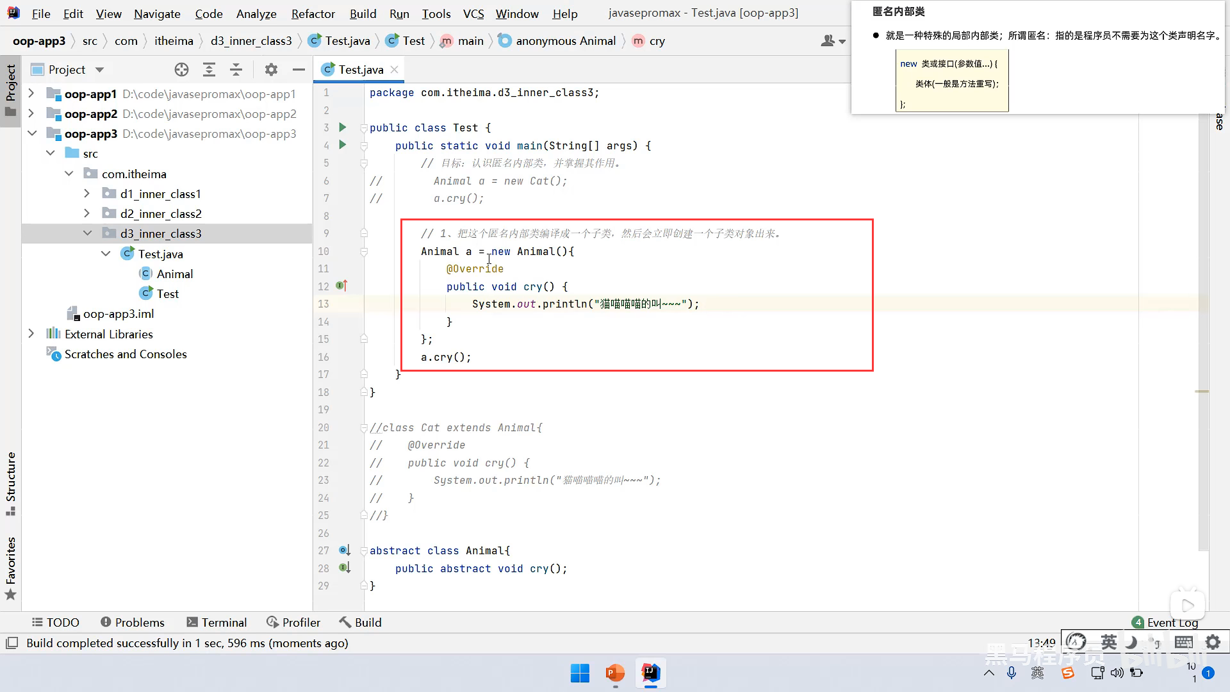Screen dimensions: 1230x692
Task: Open Project panel settings gear
Action: point(271,70)
